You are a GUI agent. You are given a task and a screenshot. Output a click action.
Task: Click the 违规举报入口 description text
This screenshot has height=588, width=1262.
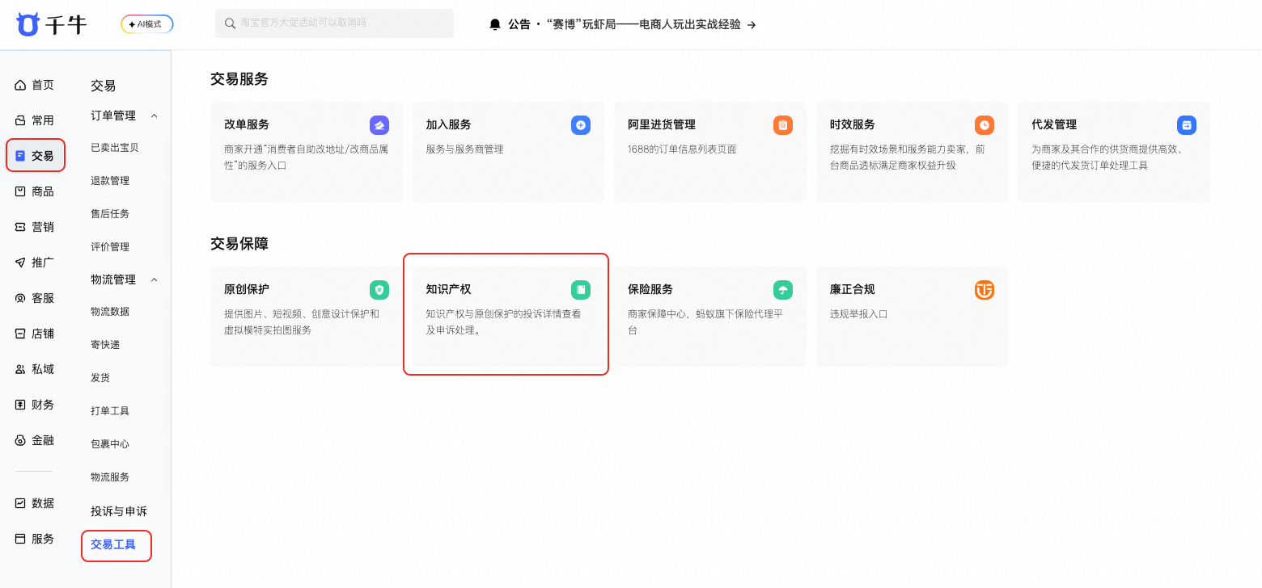point(859,314)
